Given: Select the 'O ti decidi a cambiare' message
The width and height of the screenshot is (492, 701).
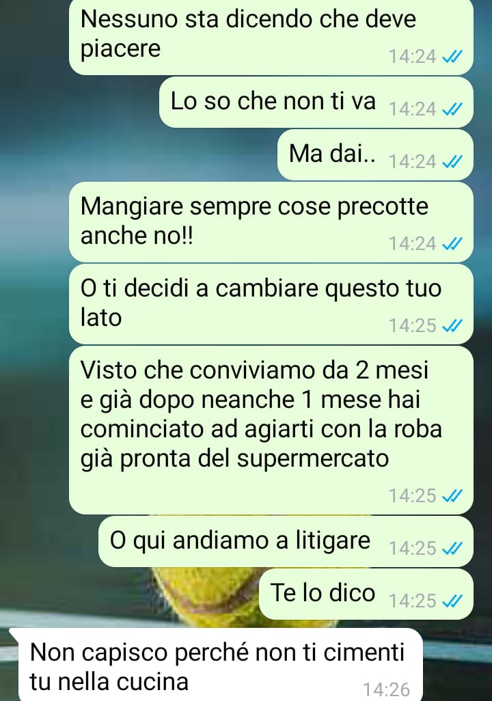Looking at the screenshot, I should pos(271,304).
